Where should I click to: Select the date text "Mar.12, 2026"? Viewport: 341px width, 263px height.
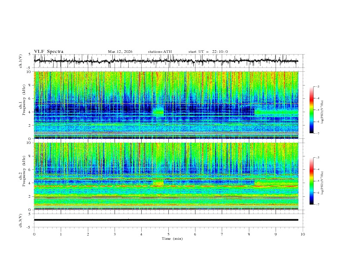point(120,52)
